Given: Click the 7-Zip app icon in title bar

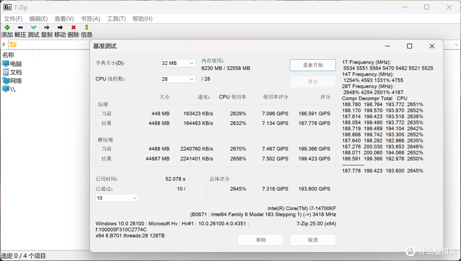Looking at the screenshot, I should (x=7, y=7).
